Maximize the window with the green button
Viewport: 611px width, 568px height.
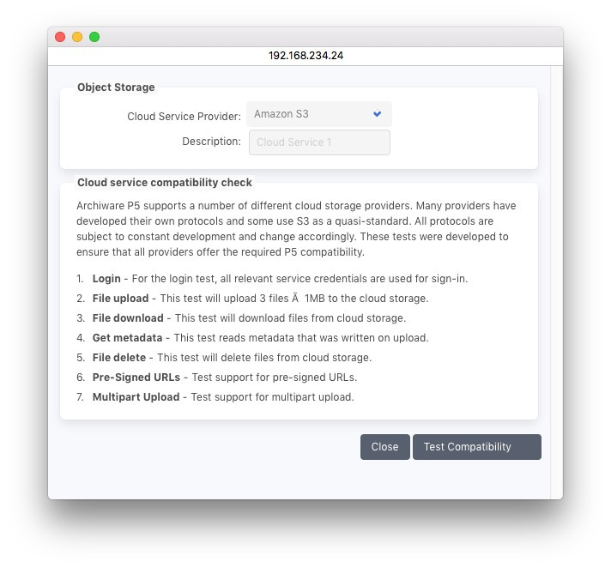[94, 37]
